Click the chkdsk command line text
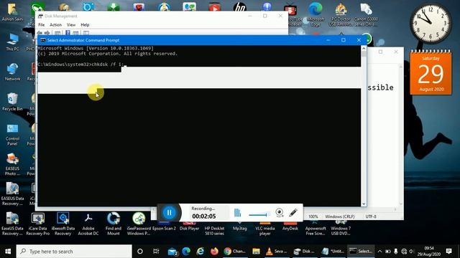 point(80,64)
